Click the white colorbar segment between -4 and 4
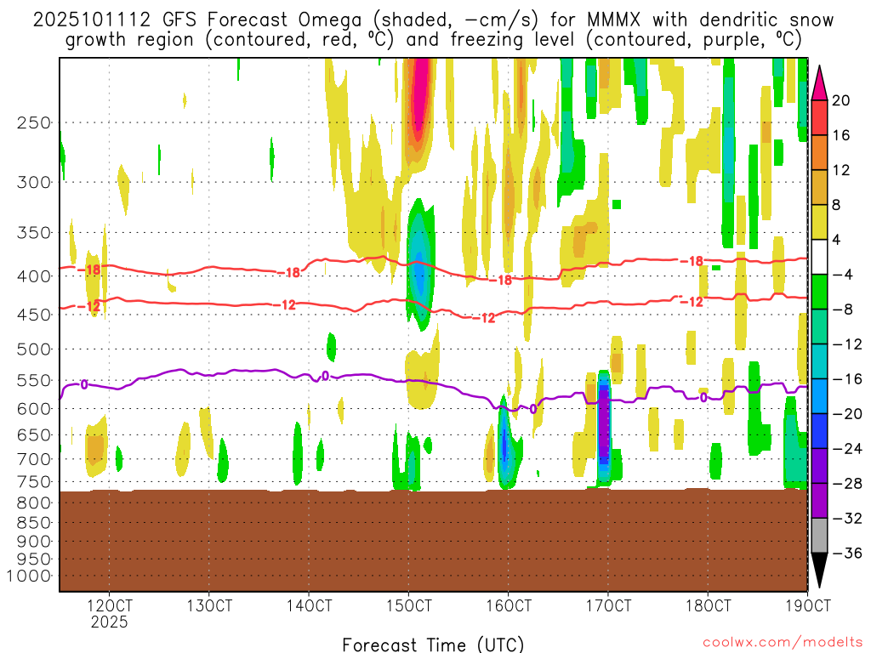Viewport: 871px width, 653px height. (819, 257)
